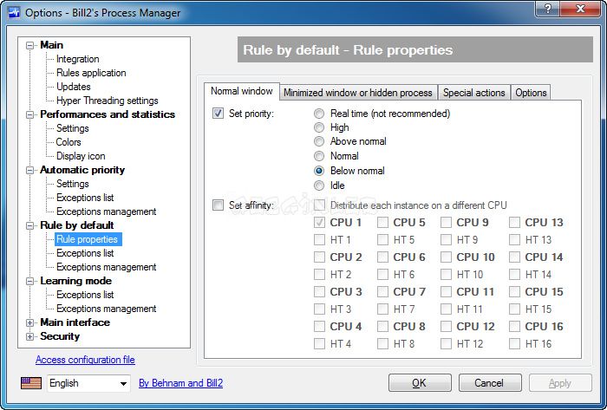Expand the Main interface node

tap(29, 323)
